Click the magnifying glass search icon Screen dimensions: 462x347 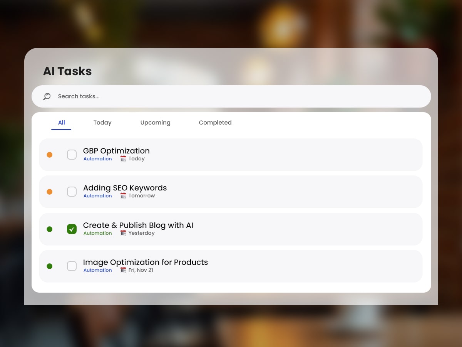coord(47,96)
